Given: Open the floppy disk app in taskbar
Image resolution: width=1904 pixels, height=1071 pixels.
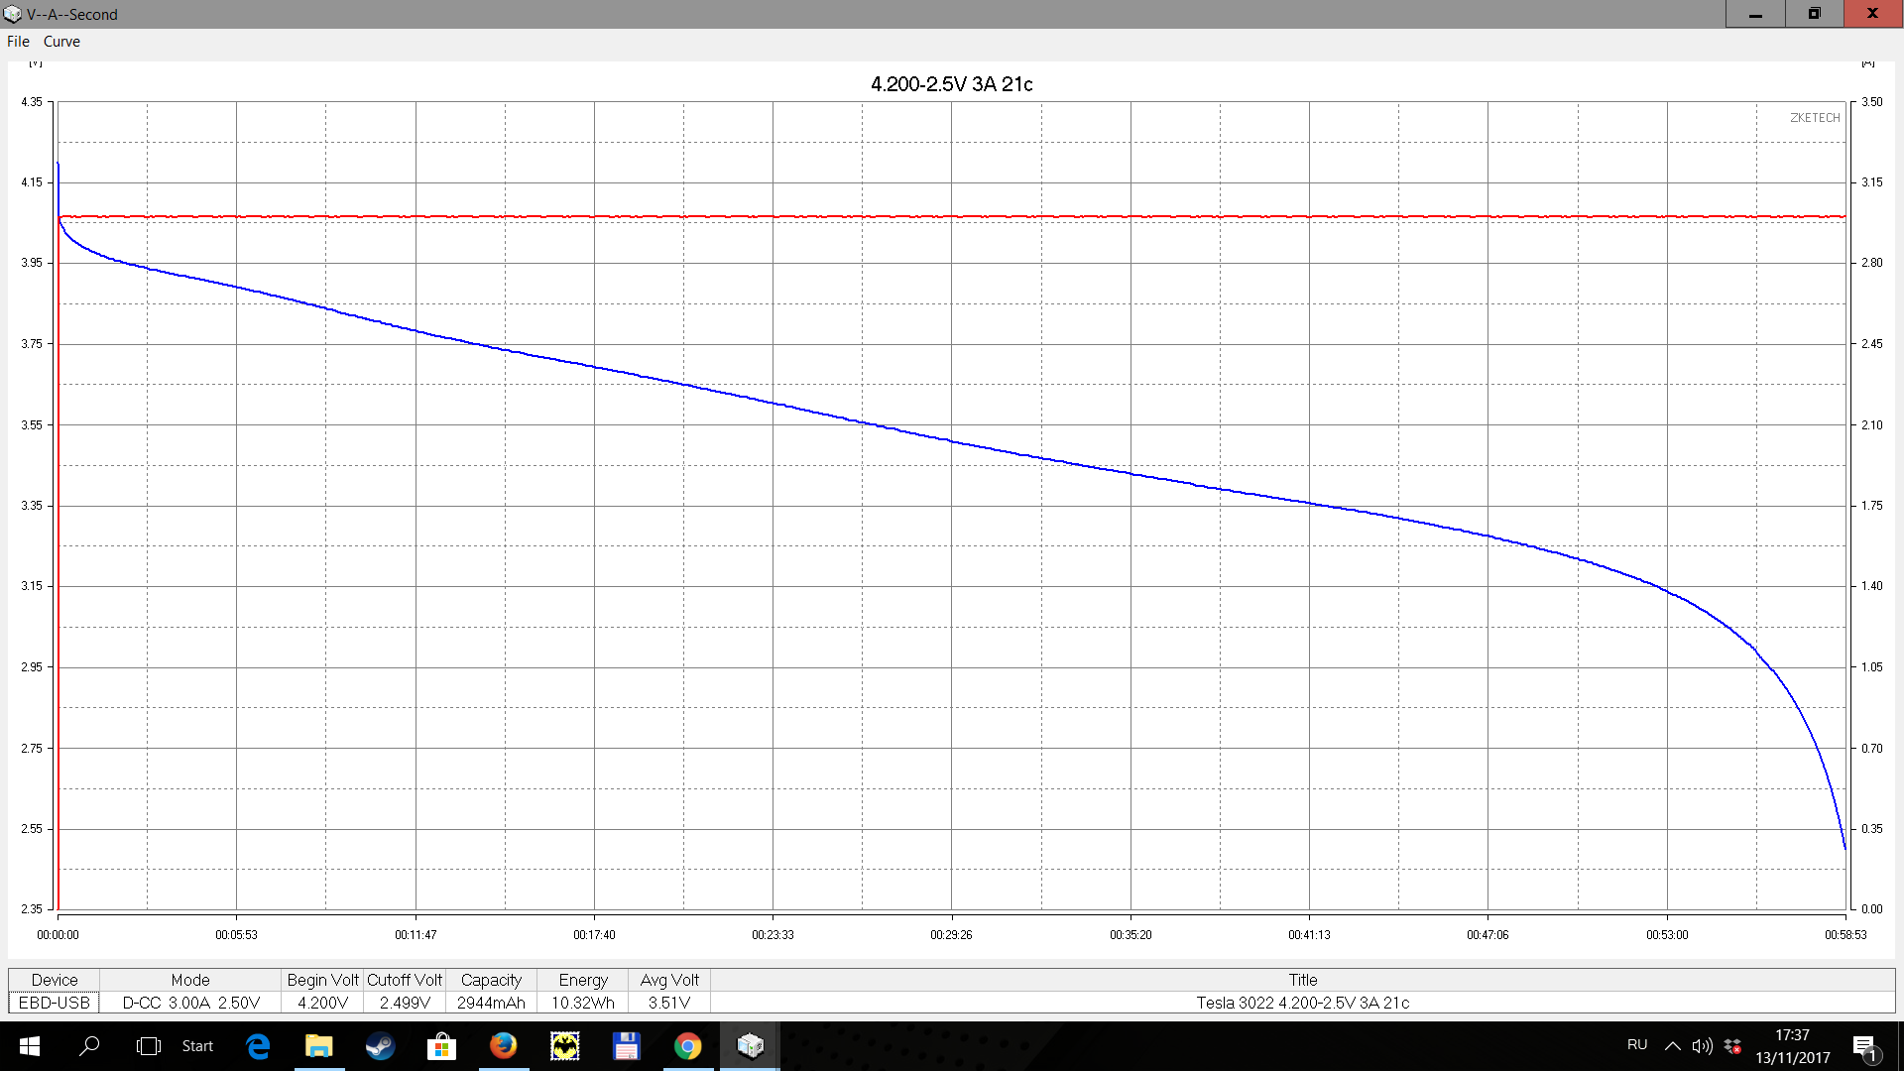Looking at the screenshot, I should (626, 1046).
